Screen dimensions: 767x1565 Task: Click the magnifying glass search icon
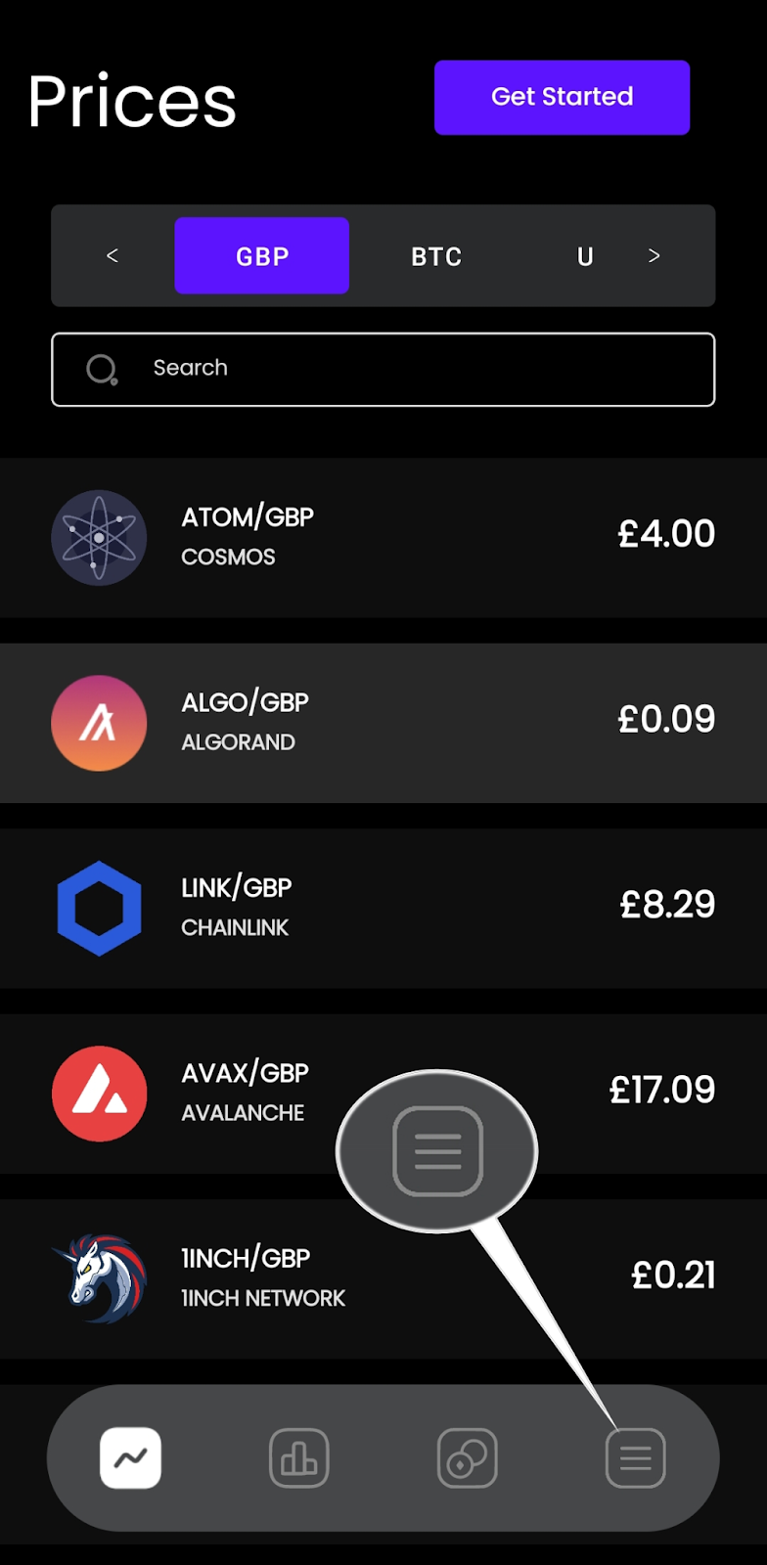(x=102, y=370)
